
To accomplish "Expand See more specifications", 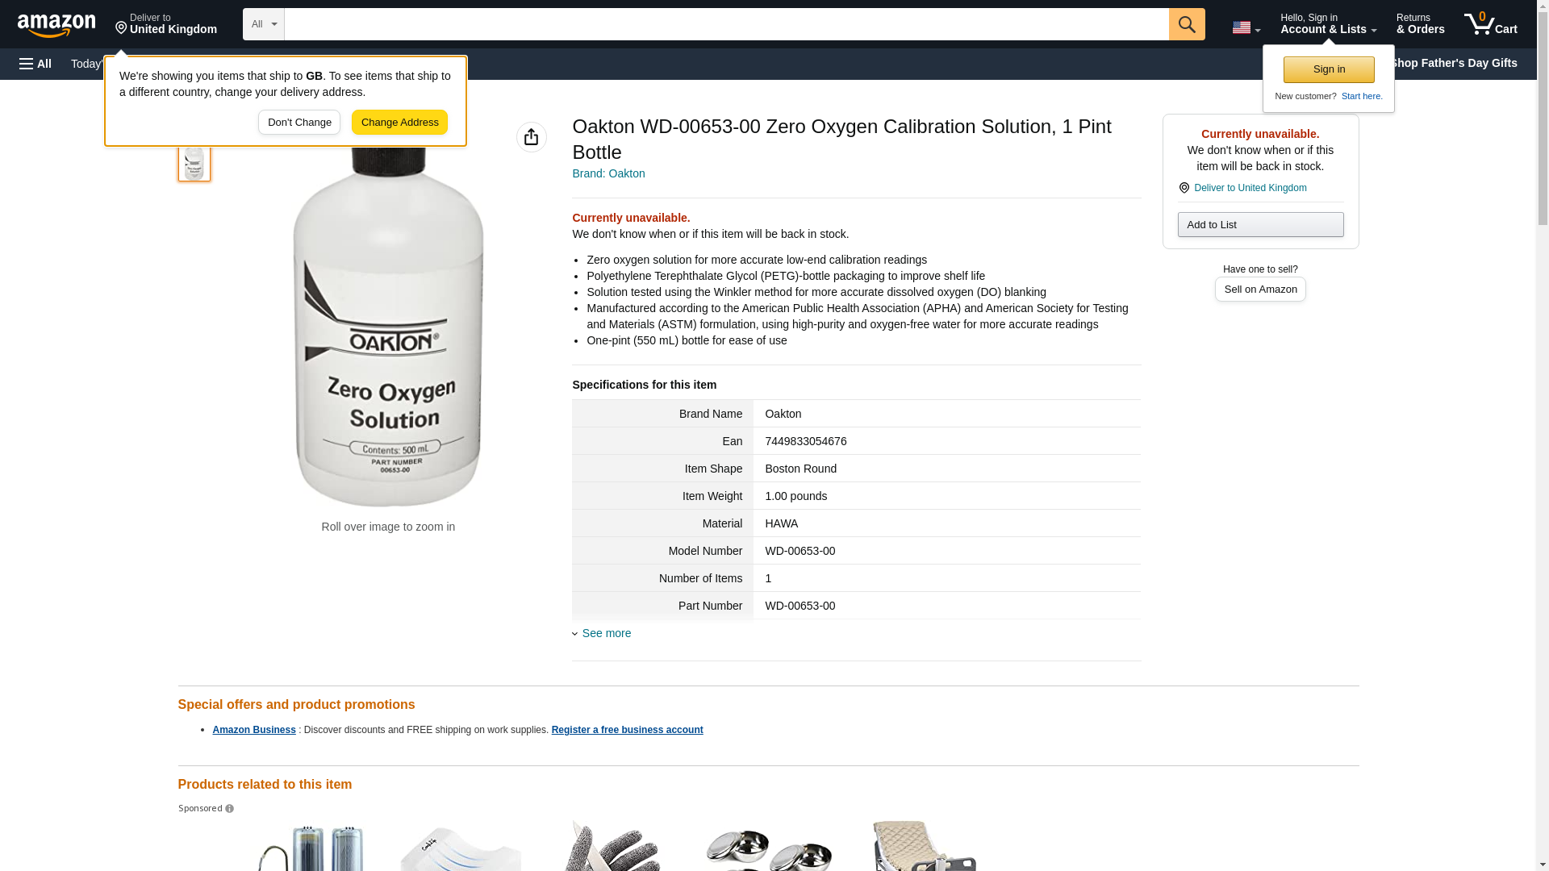I will point(606,633).
